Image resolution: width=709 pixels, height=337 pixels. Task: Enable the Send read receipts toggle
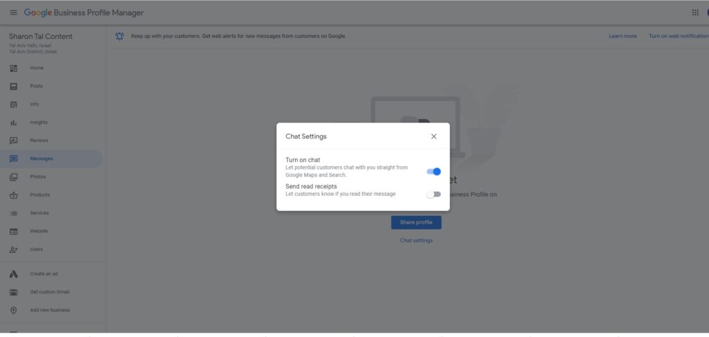433,194
